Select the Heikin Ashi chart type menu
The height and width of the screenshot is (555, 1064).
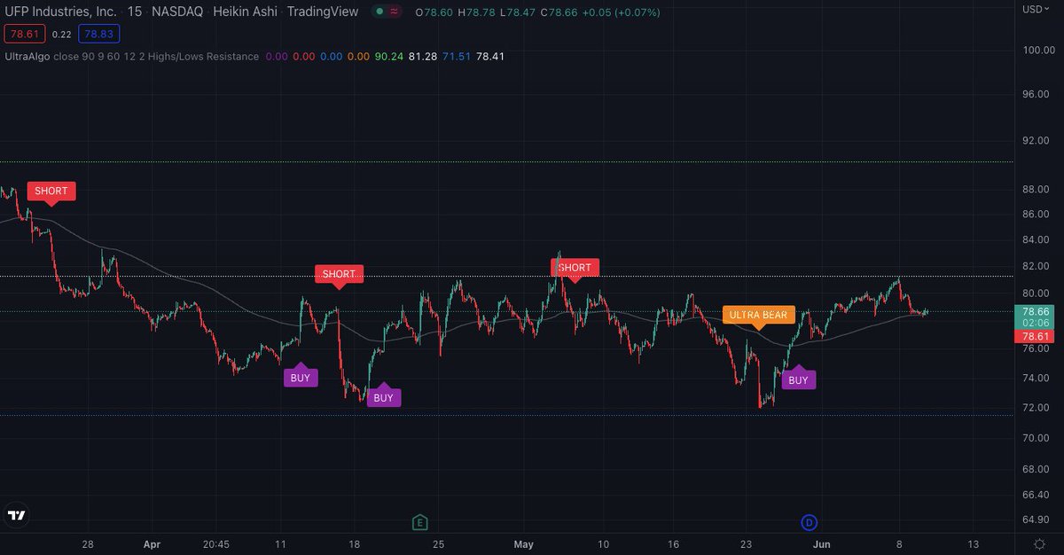(x=245, y=12)
